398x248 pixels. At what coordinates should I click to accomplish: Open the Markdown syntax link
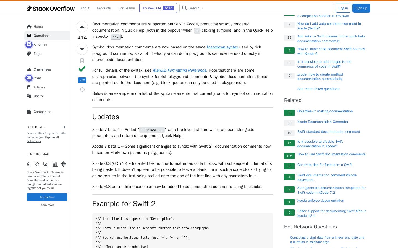(x=222, y=47)
